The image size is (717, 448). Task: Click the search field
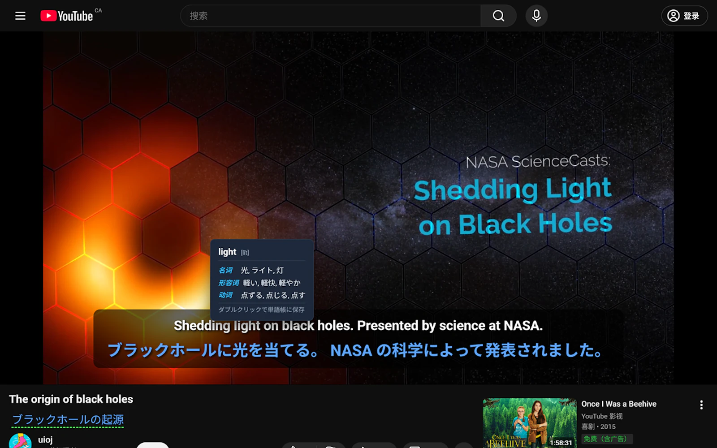pyautogui.click(x=331, y=16)
